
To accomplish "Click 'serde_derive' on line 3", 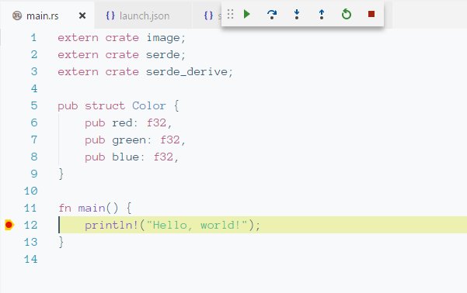I will [x=186, y=71].
